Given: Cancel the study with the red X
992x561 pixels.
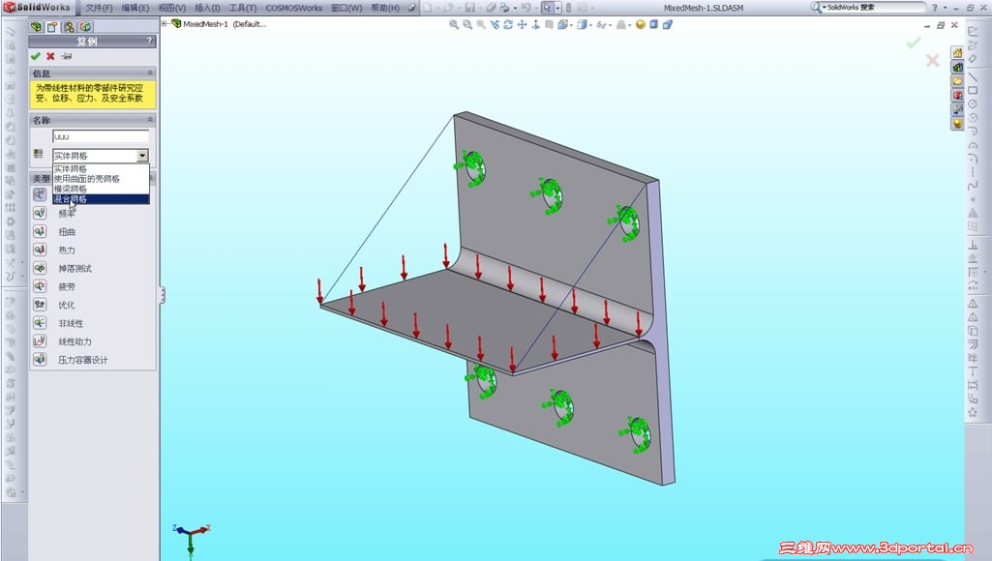Looking at the screenshot, I should pos(50,56).
